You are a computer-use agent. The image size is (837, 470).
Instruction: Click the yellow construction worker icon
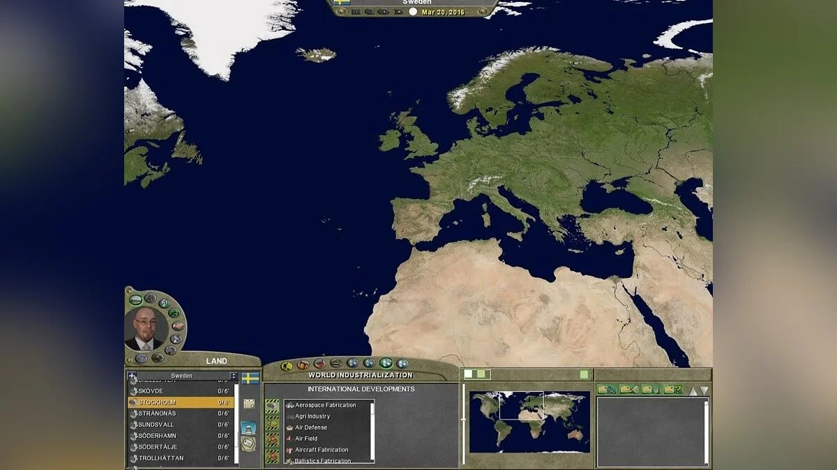(x=286, y=365)
